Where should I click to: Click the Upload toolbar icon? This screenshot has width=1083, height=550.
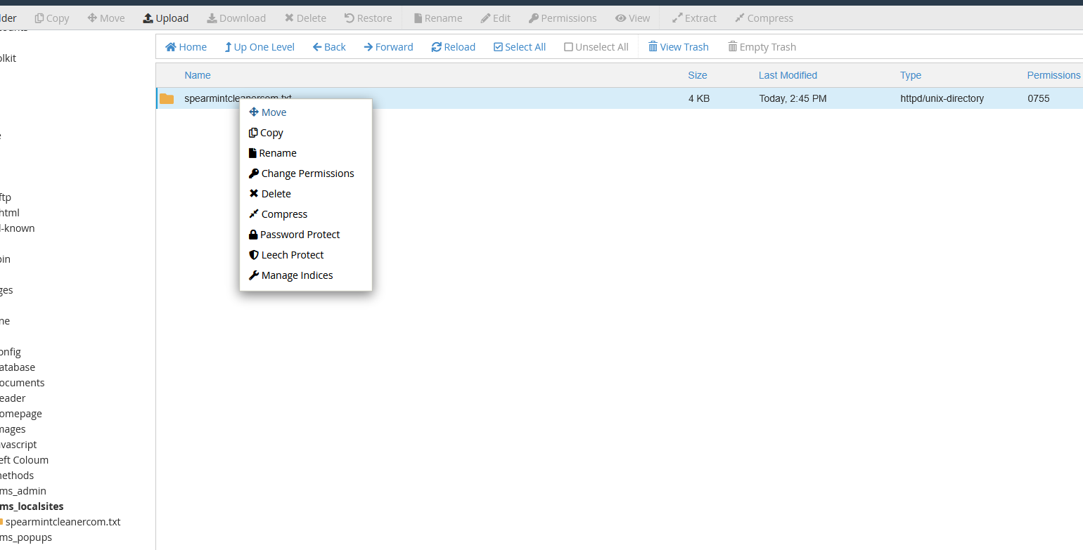pos(148,18)
